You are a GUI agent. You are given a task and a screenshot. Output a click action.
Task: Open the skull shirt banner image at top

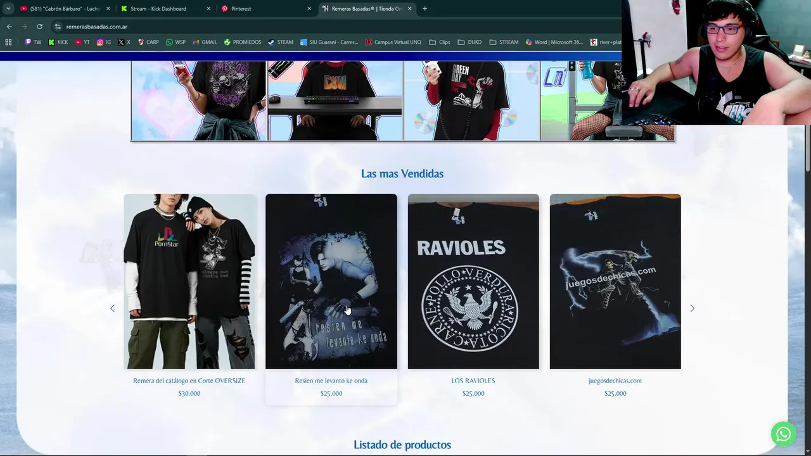(199, 101)
